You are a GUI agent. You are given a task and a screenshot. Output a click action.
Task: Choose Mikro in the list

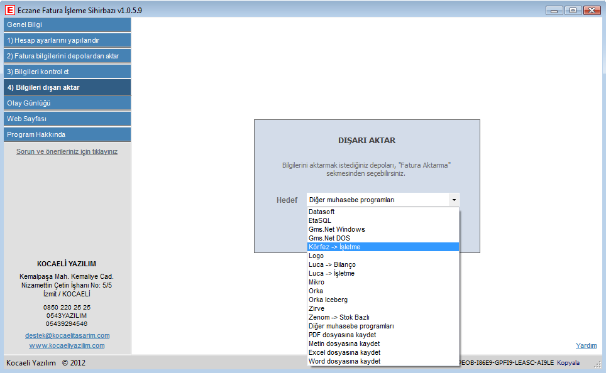point(383,282)
